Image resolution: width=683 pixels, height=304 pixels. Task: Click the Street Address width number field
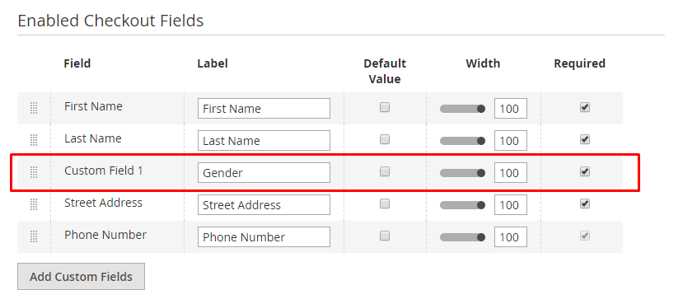point(511,204)
